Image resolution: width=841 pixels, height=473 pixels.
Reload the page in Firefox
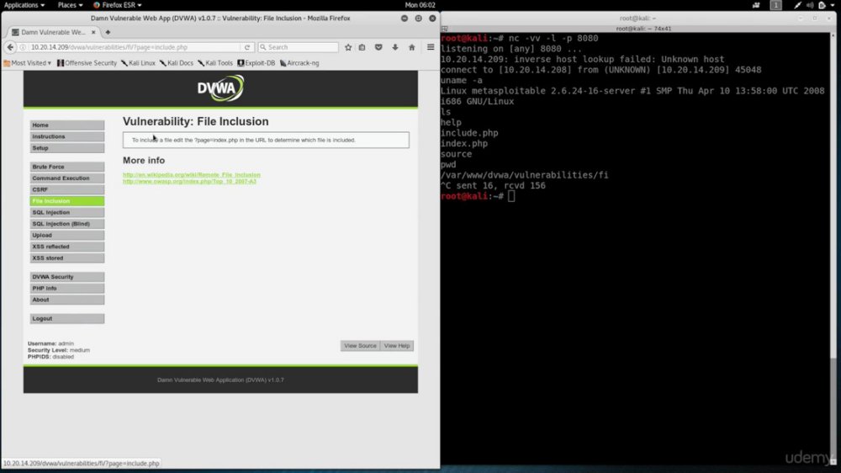point(247,47)
